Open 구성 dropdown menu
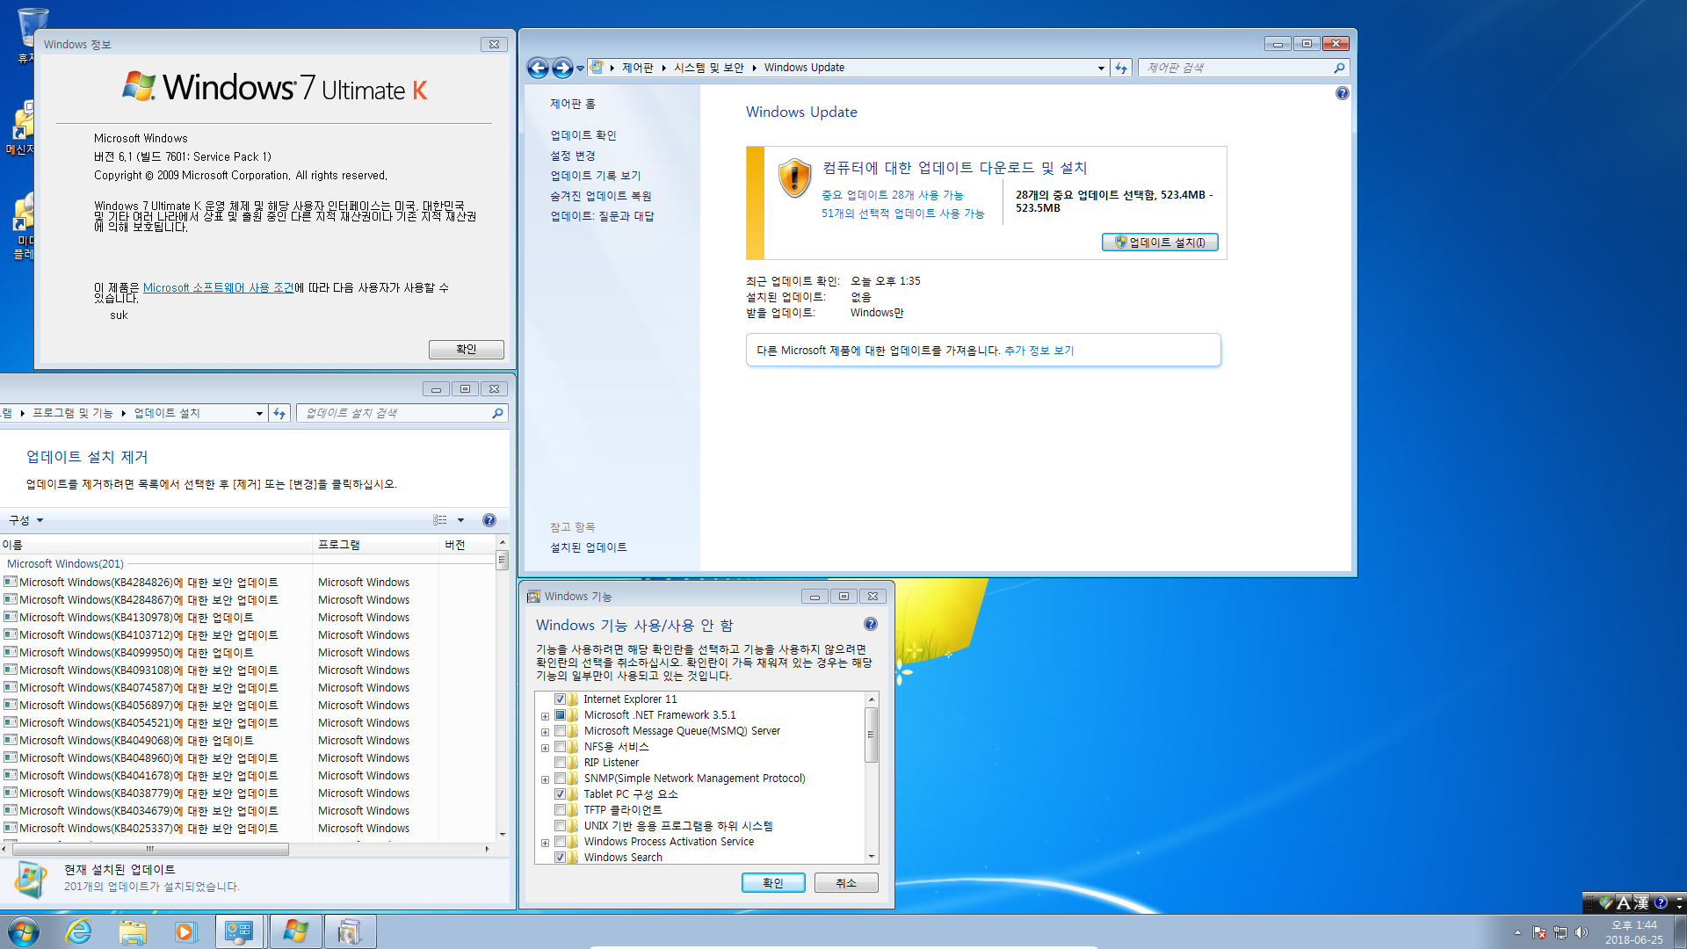Screen dimensions: 1687x949 tap(25, 520)
